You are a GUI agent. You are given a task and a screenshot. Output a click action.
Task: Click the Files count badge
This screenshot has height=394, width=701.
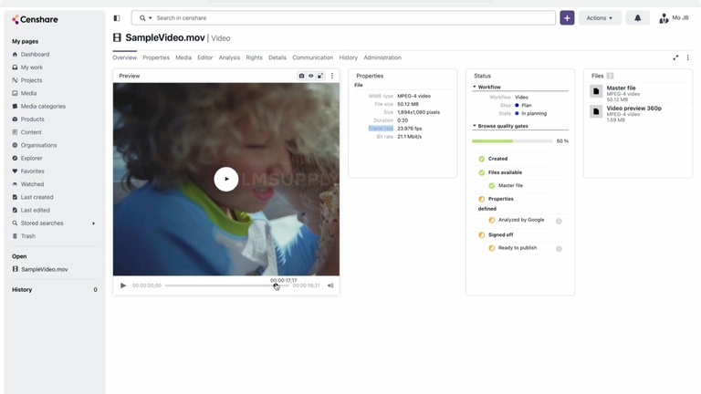[x=610, y=76]
